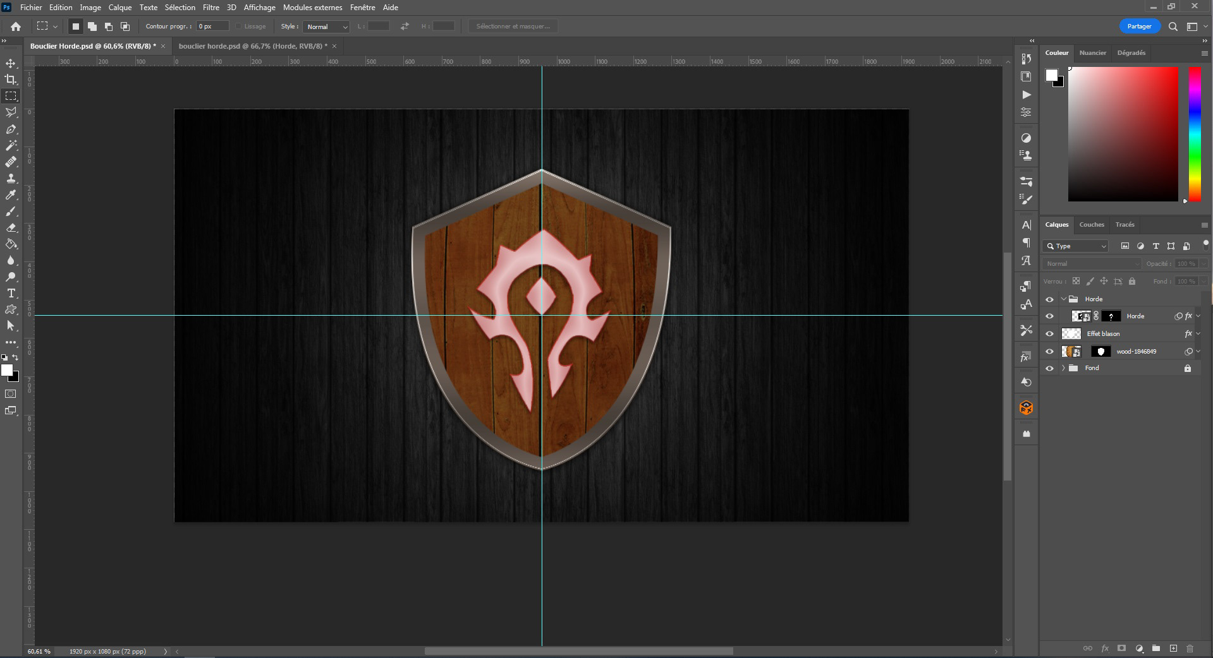This screenshot has width=1213, height=658.
Task: Select the Type text tool
Action: pos(11,294)
